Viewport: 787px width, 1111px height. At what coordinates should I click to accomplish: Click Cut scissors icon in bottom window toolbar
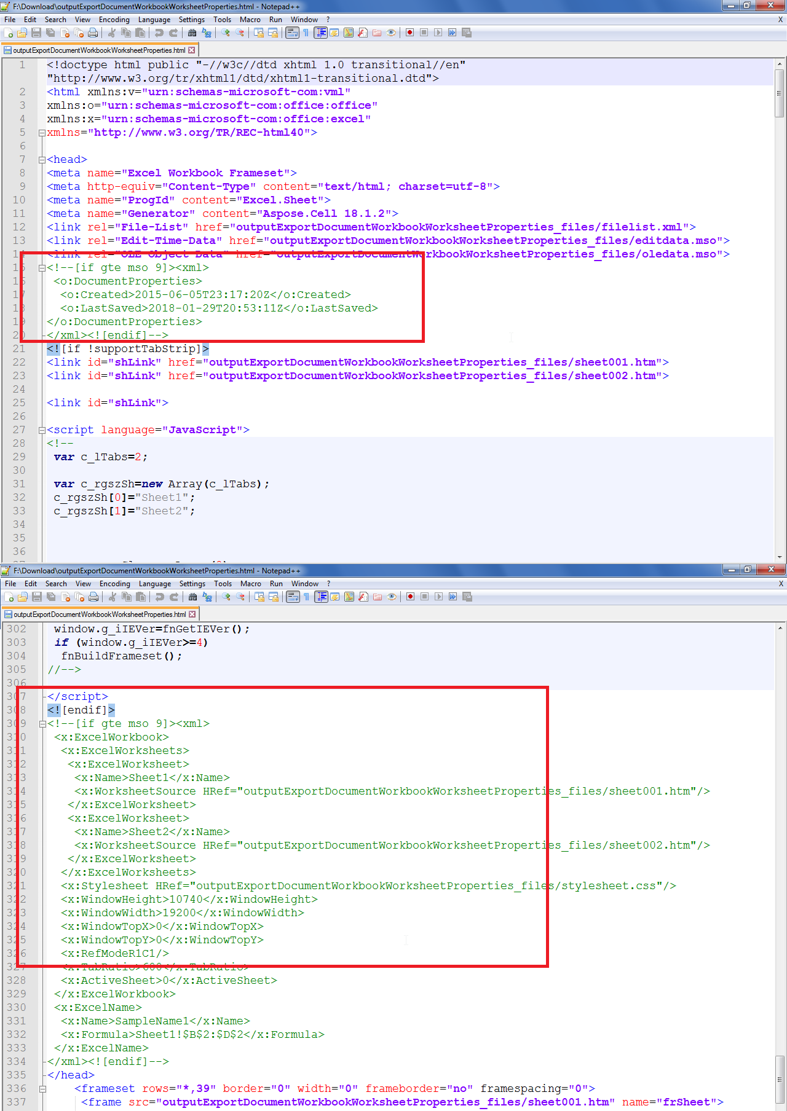[x=113, y=597]
